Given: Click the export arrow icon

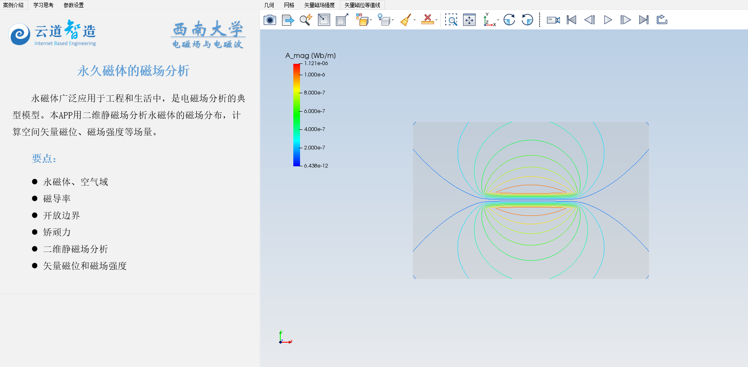Looking at the screenshot, I should (x=288, y=20).
